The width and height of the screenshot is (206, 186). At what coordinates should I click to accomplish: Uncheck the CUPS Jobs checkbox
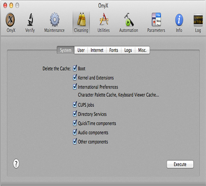pyautogui.click(x=75, y=105)
